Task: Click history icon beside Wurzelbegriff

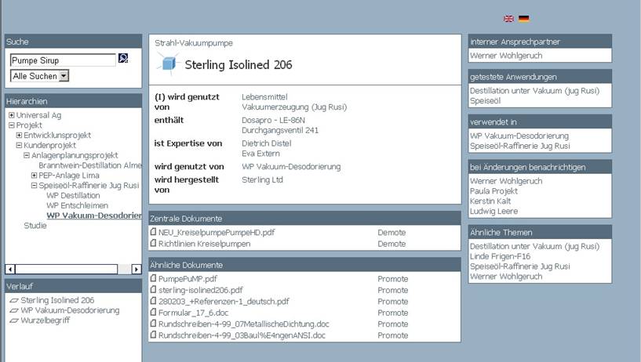Action: click(x=14, y=320)
